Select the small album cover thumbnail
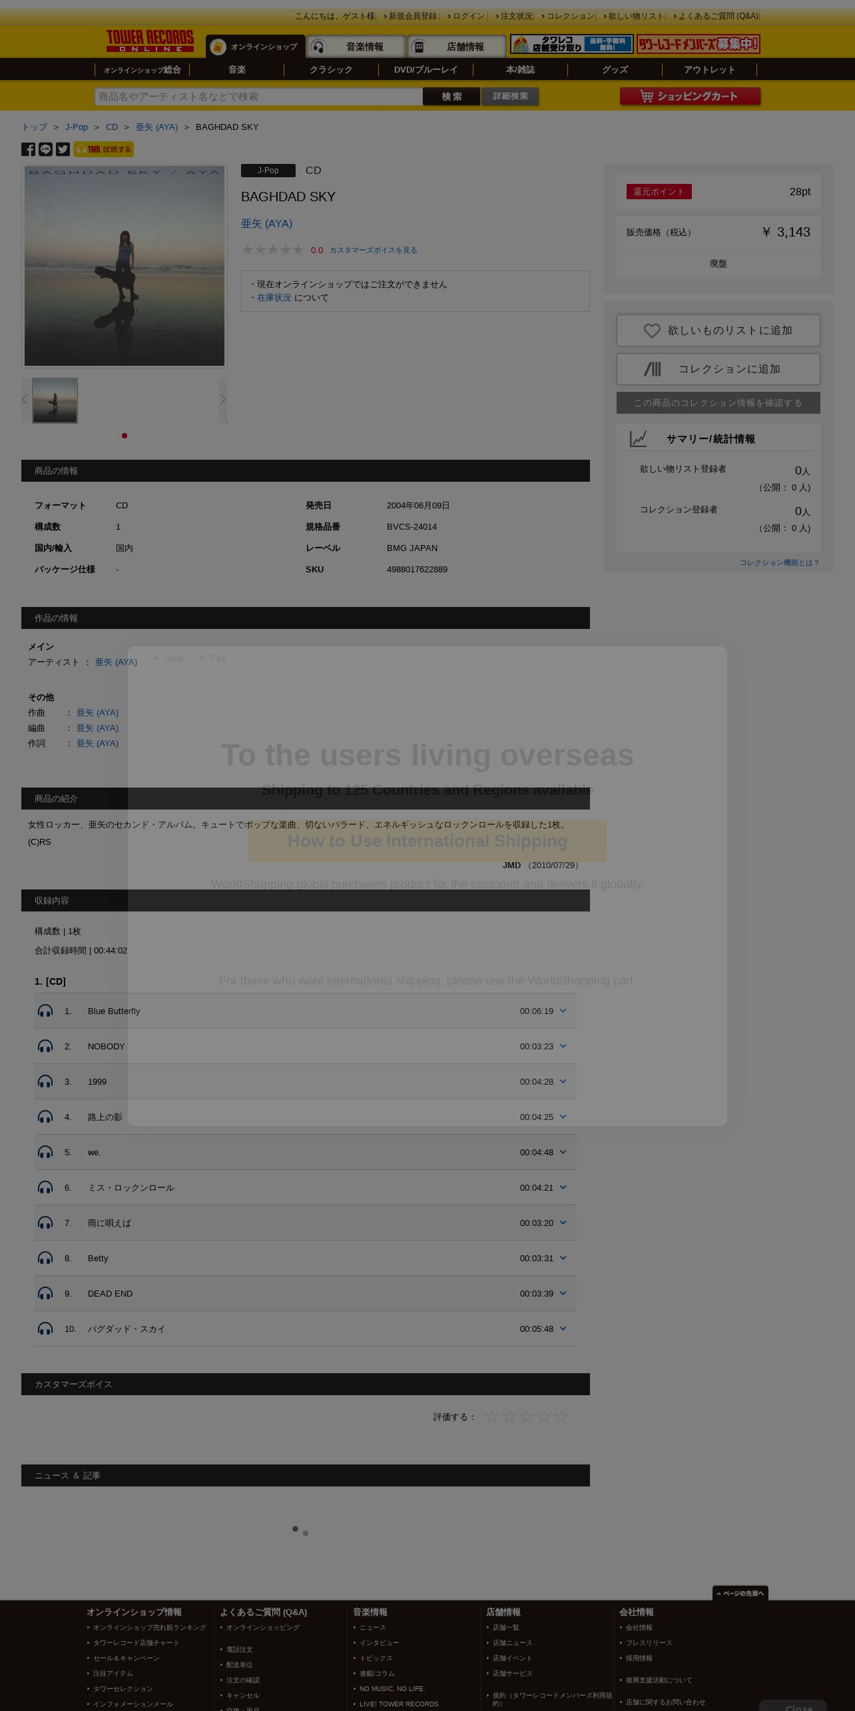 (x=55, y=400)
